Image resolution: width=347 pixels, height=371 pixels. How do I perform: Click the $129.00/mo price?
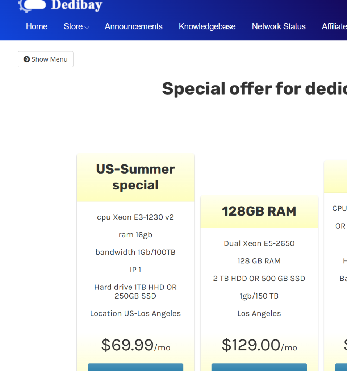pyautogui.click(x=259, y=345)
